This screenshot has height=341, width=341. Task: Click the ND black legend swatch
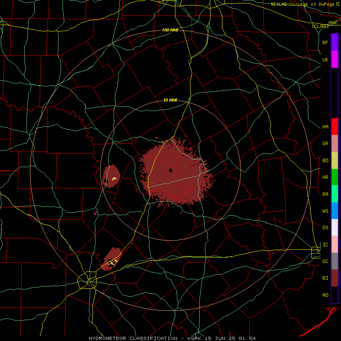(335, 295)
